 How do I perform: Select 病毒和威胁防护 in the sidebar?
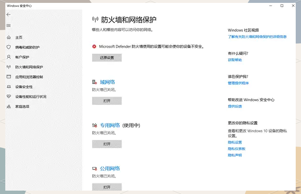click(27, 47)
